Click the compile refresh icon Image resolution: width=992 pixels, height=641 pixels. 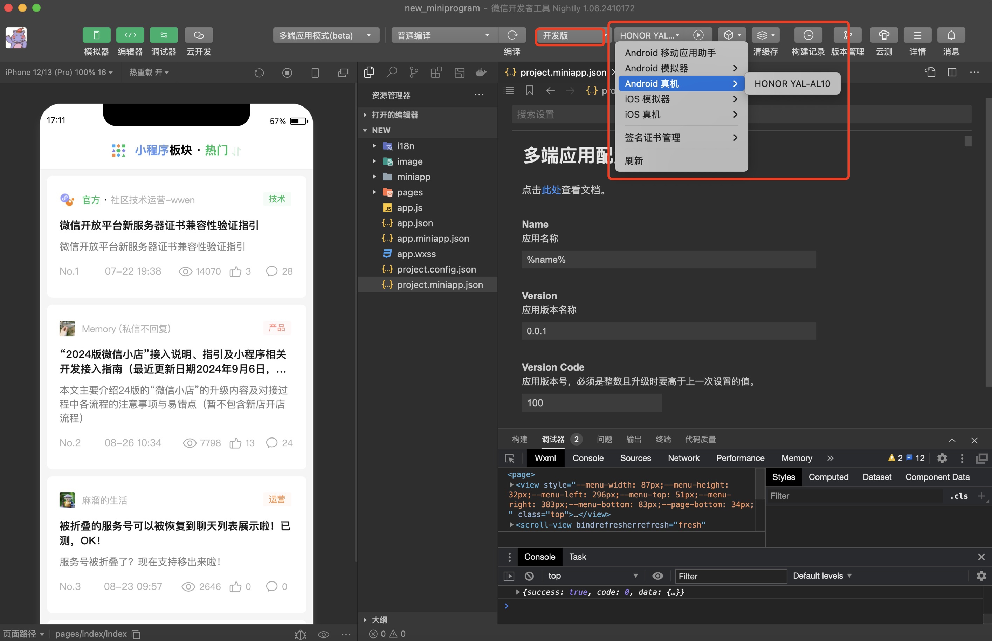click(x=512, y=35)
